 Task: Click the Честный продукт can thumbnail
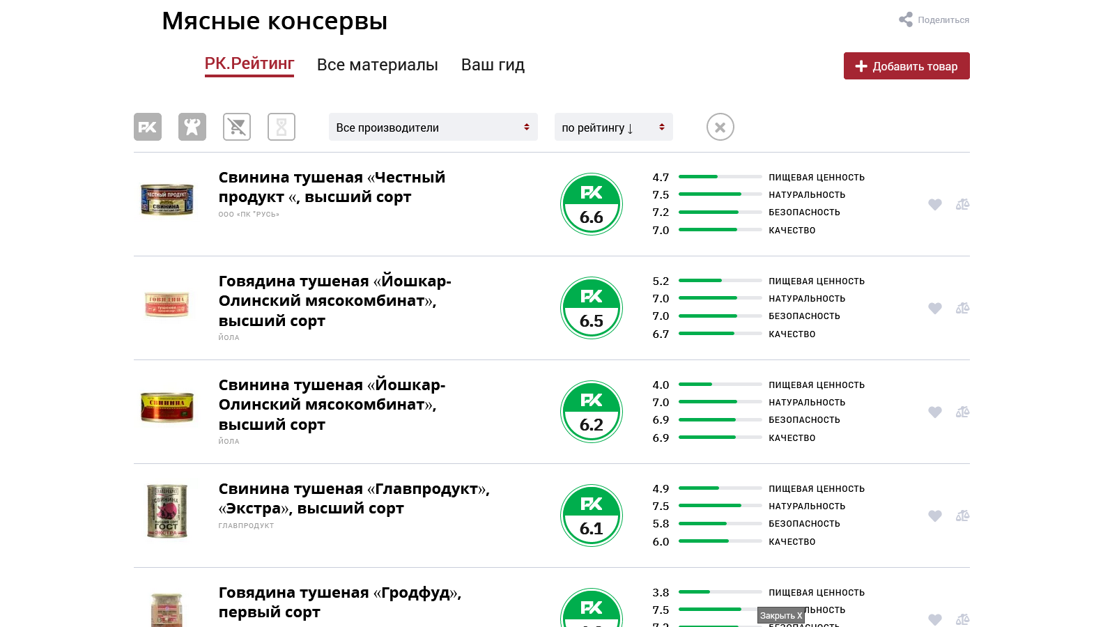coord(167,200)
